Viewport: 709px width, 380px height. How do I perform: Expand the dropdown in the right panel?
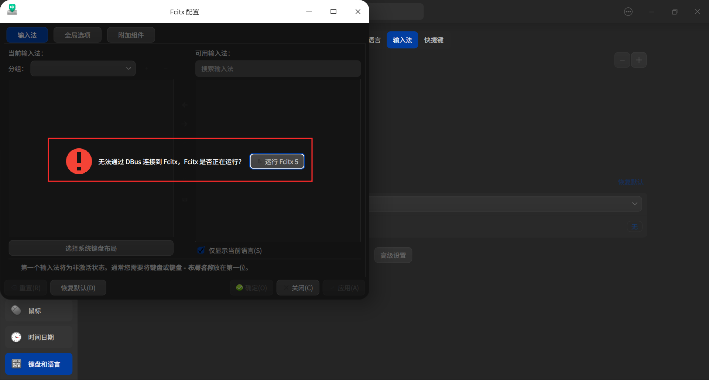click(x=634, y=204)
